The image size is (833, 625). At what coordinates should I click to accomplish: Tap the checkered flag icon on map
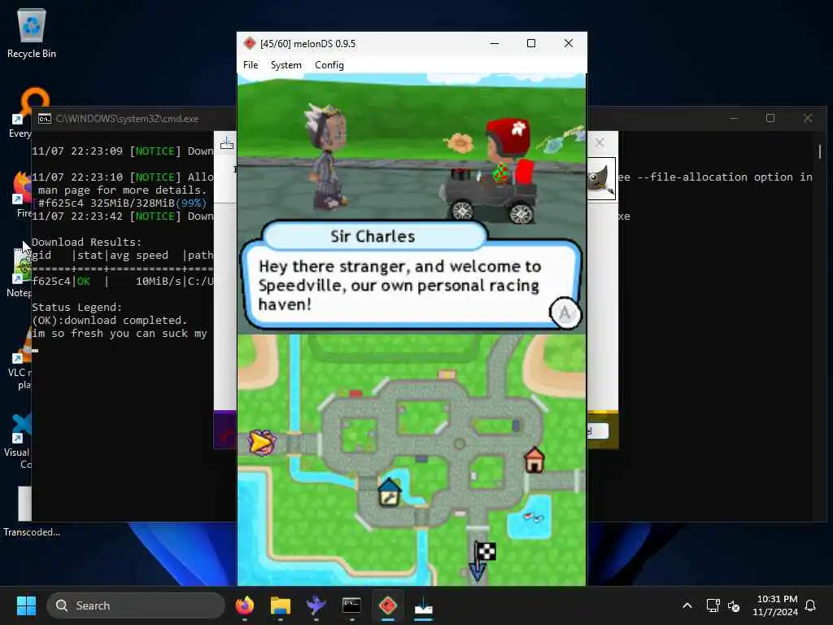(486, 551)
